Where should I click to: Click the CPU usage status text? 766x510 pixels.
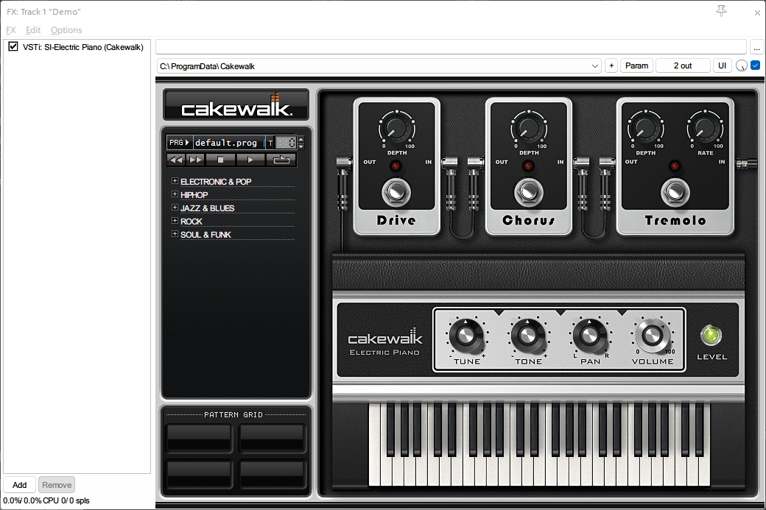tap(46, 500)
